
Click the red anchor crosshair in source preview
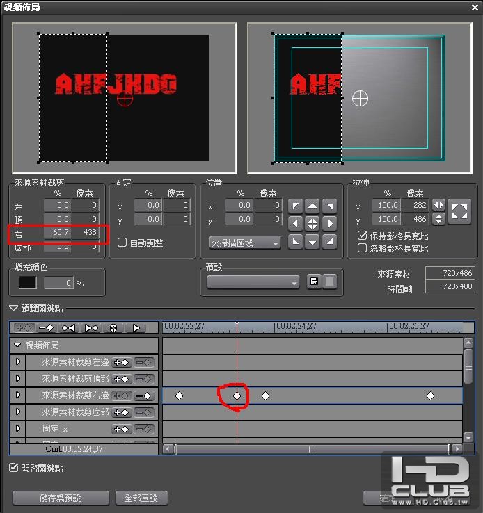pos(125,99)
